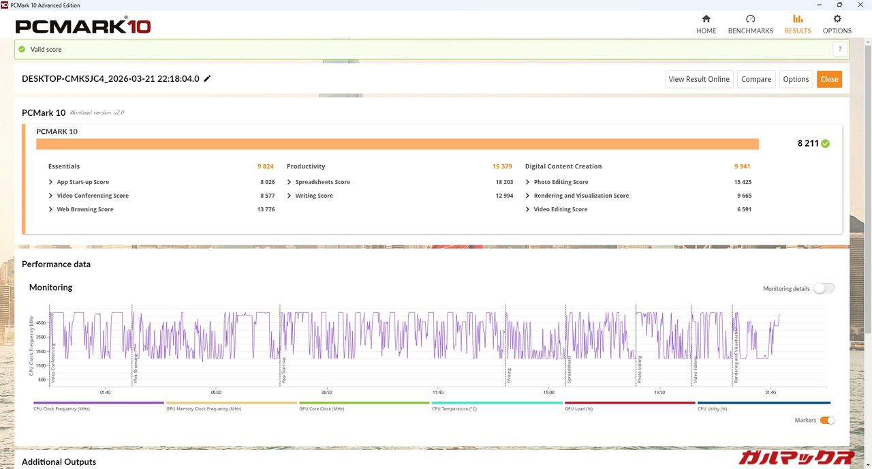Open the Benchmarks gauge icon

point(750,19)
